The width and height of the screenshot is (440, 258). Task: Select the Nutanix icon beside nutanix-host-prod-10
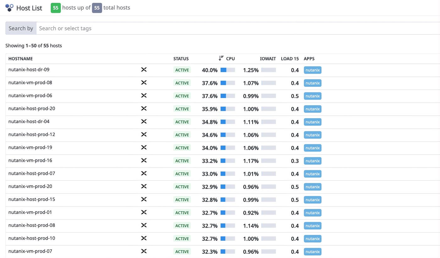144,238
